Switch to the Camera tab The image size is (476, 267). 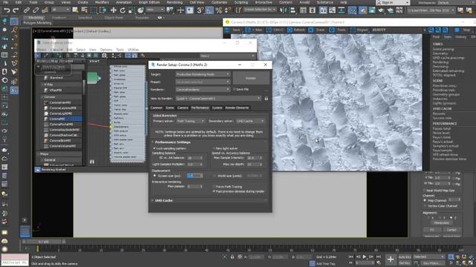[183, 108]
